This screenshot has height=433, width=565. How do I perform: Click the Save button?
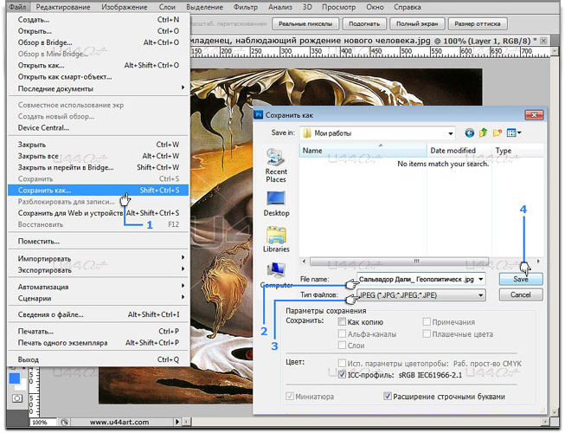tap(521, 279)
